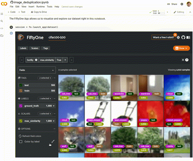
Task: Collapse the TAGS section
Action: pos(55,78)
